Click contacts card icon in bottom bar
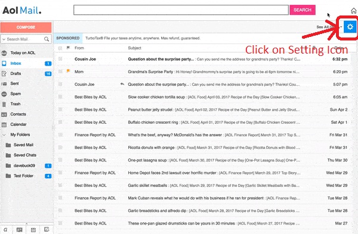 20,230
